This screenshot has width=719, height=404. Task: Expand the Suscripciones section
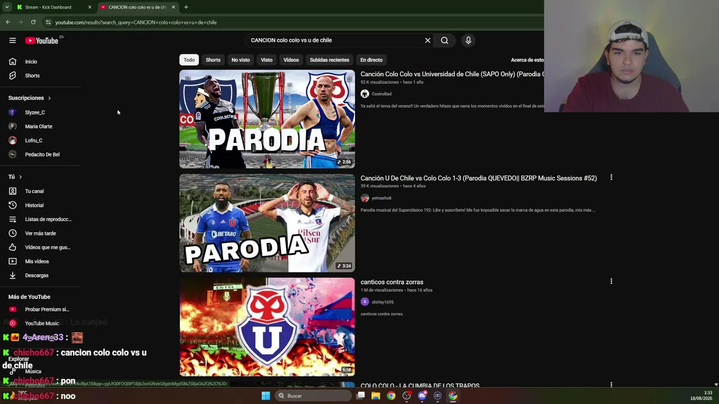click(x=29, y=98)
